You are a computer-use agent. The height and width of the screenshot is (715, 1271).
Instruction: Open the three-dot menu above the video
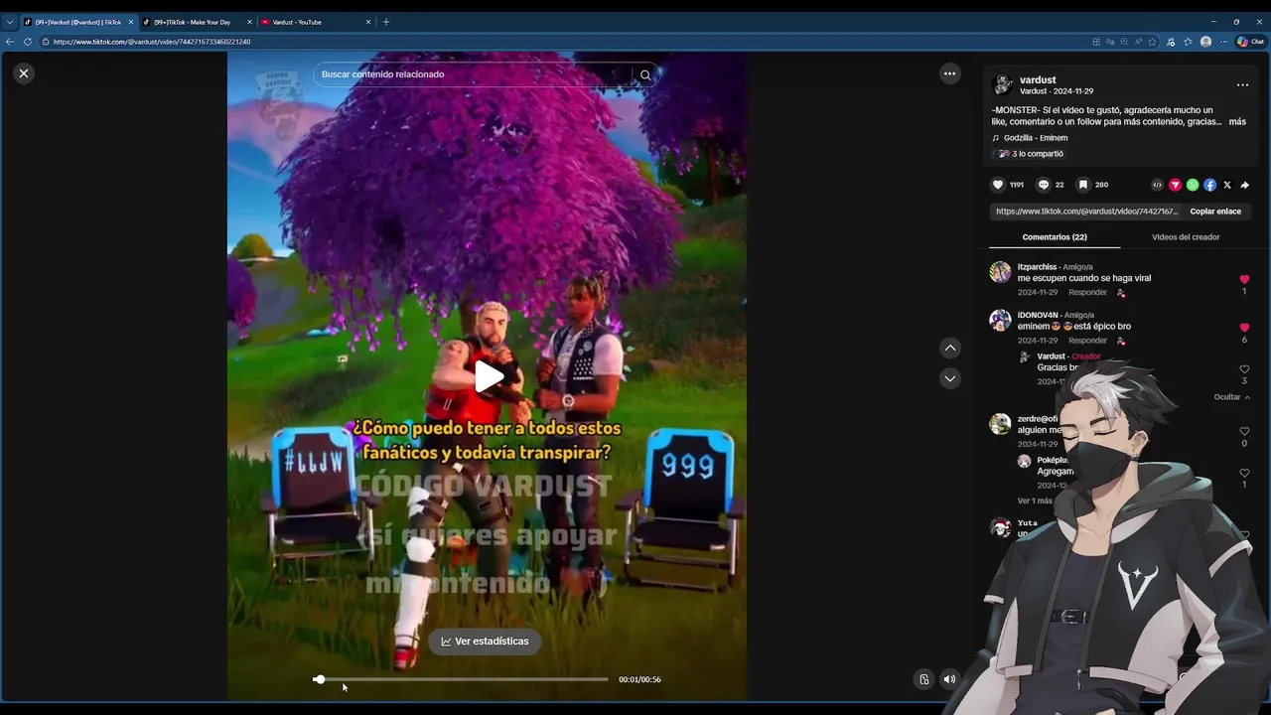pyautogui.click(x=949, y=73)
